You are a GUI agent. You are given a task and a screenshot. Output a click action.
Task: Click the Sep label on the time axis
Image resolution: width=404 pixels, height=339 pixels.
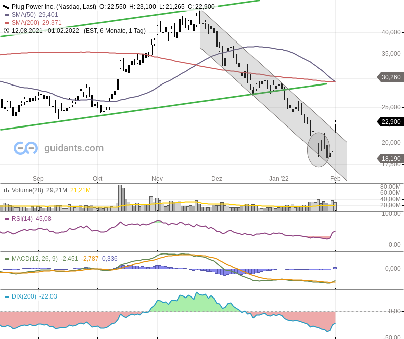point(38,179)
